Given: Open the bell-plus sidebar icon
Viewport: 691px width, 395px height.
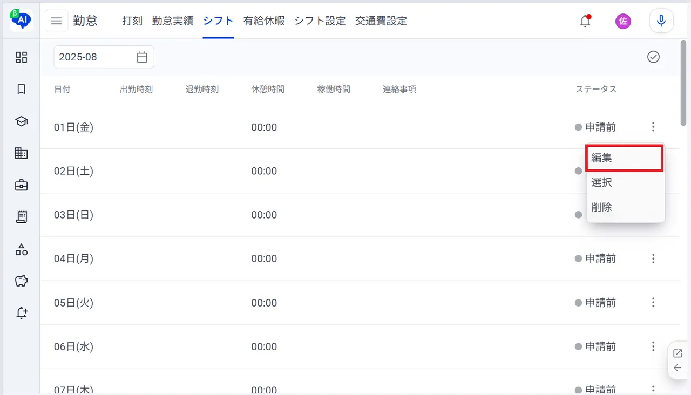Looking at the screenshot, I should [x=21, y=313].
